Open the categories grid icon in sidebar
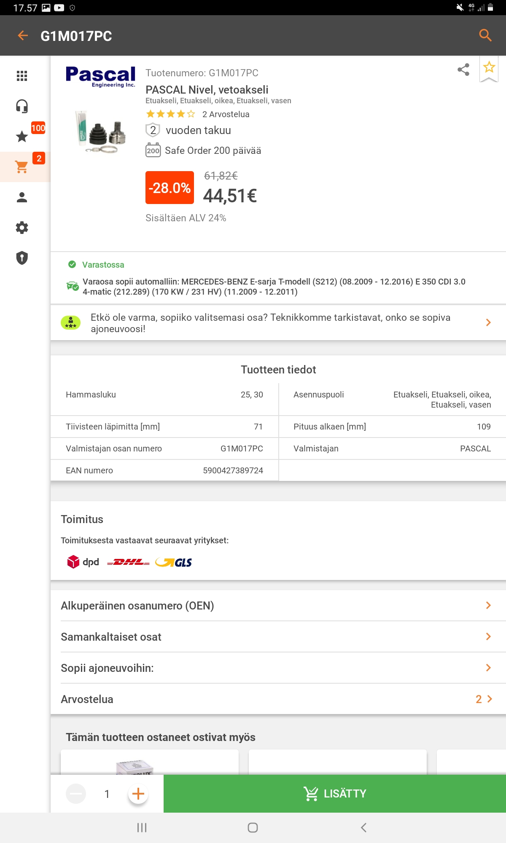Image resolution: width=506 pixels, height=843 pixels. [22, 76]
